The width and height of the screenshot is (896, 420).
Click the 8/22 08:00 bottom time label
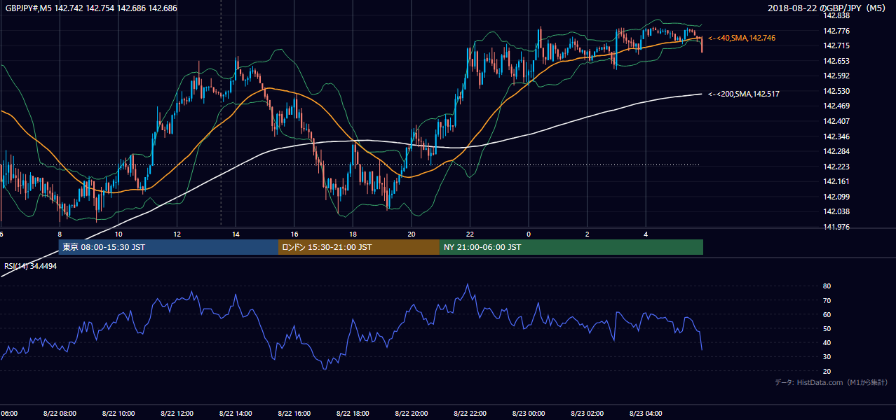(60, 413)
